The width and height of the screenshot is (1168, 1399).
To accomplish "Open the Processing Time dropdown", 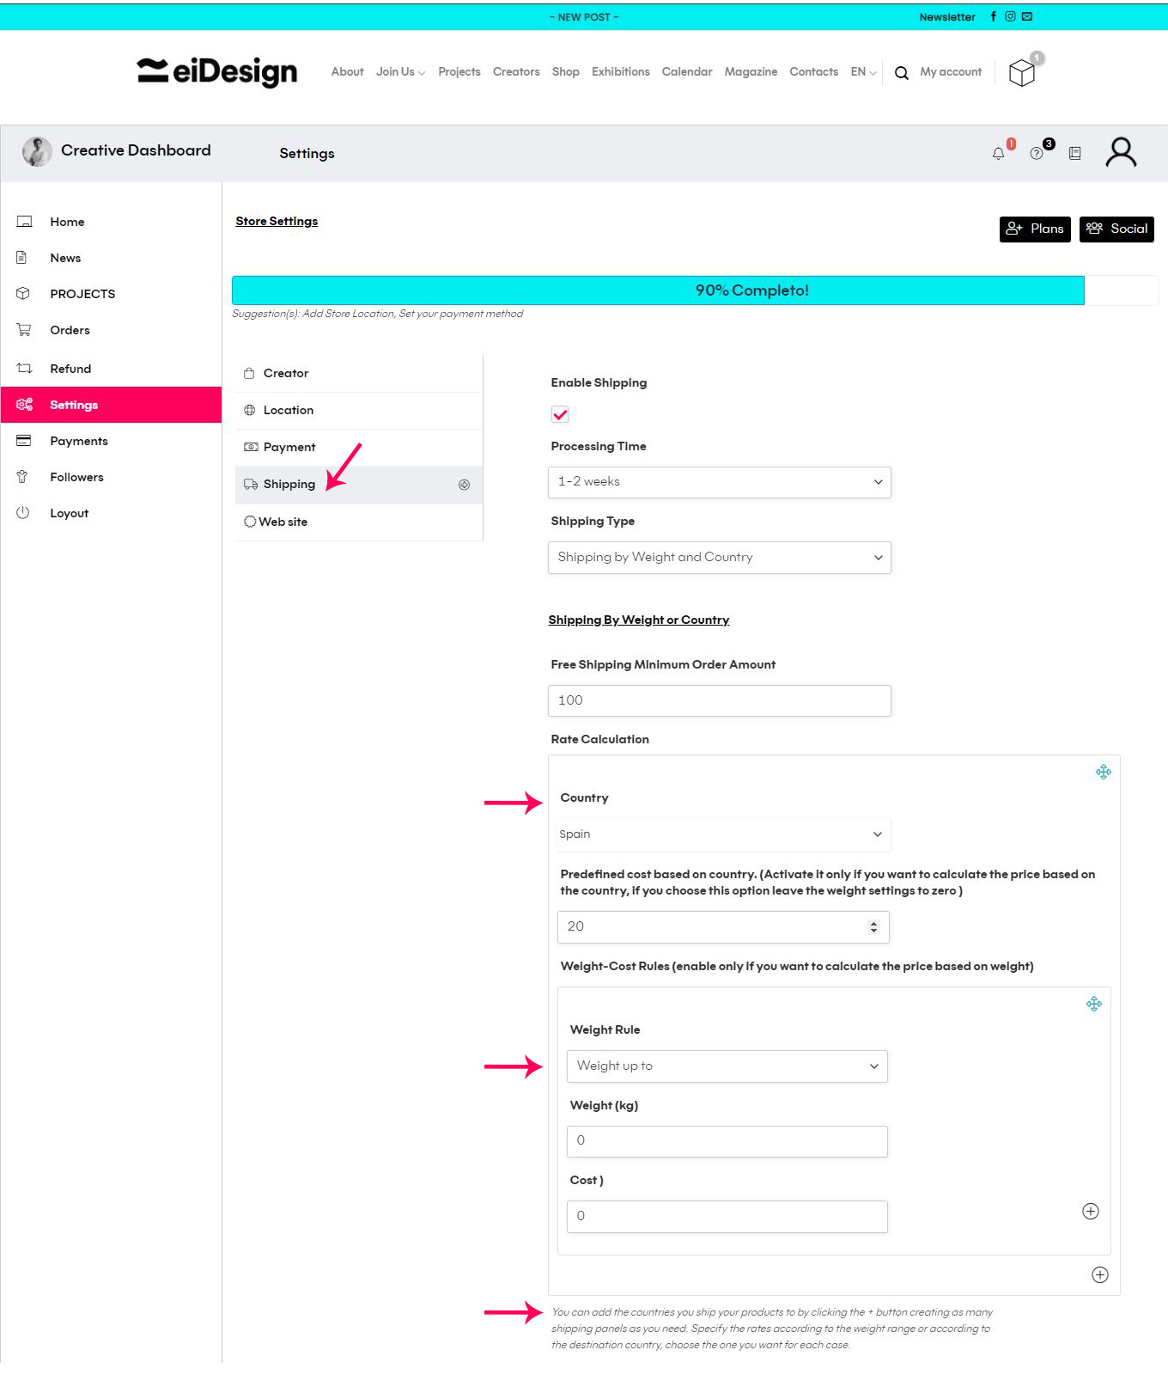I will coord(719,482).
